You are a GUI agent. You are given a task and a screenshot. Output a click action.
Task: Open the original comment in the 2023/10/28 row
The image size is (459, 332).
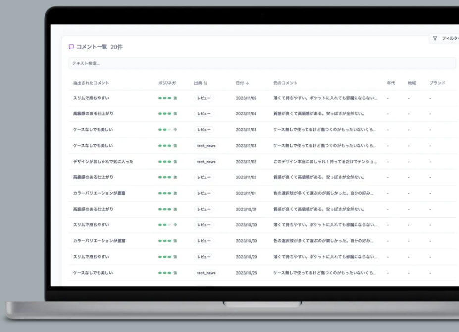coord(325,273)
